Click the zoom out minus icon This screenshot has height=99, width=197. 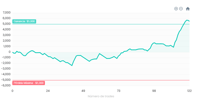click(181, 9)
